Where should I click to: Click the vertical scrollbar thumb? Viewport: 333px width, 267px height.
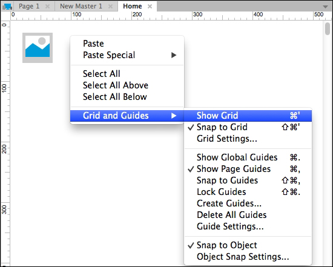328,28
